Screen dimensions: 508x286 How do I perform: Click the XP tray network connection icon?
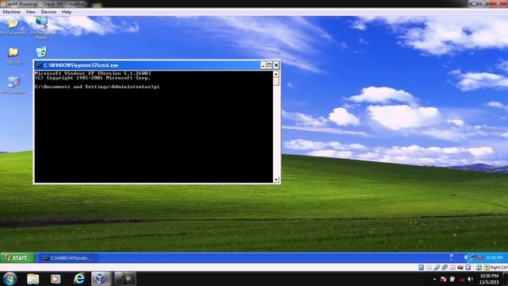[473, 257]
